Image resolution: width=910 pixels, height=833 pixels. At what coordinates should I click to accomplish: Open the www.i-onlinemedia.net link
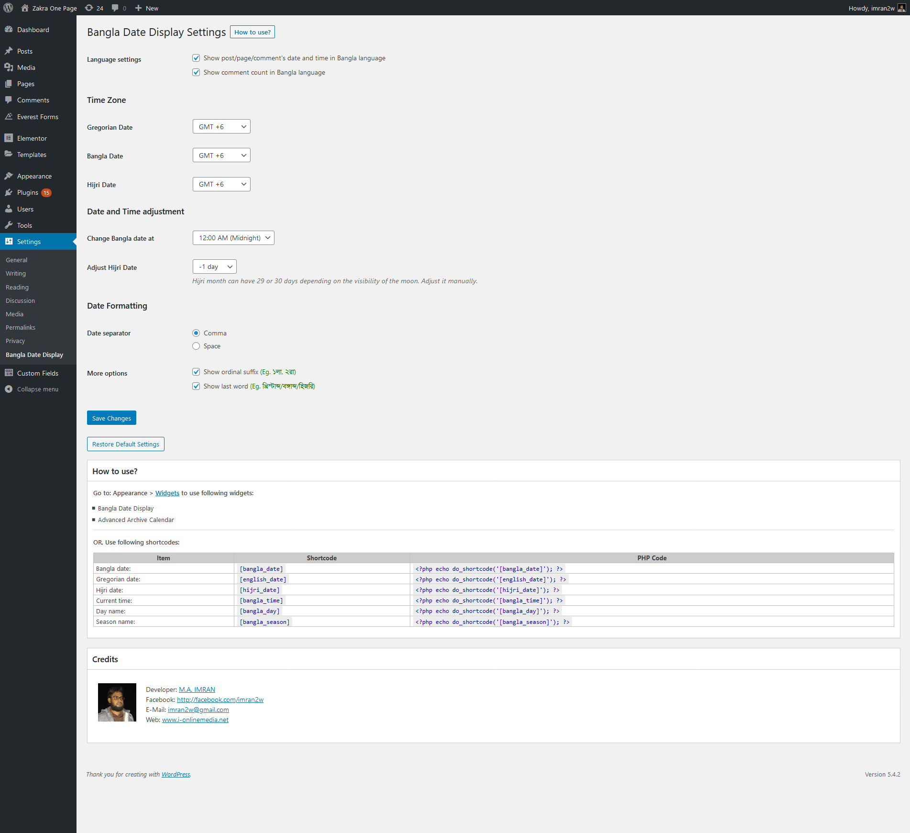tap(195, 720)
